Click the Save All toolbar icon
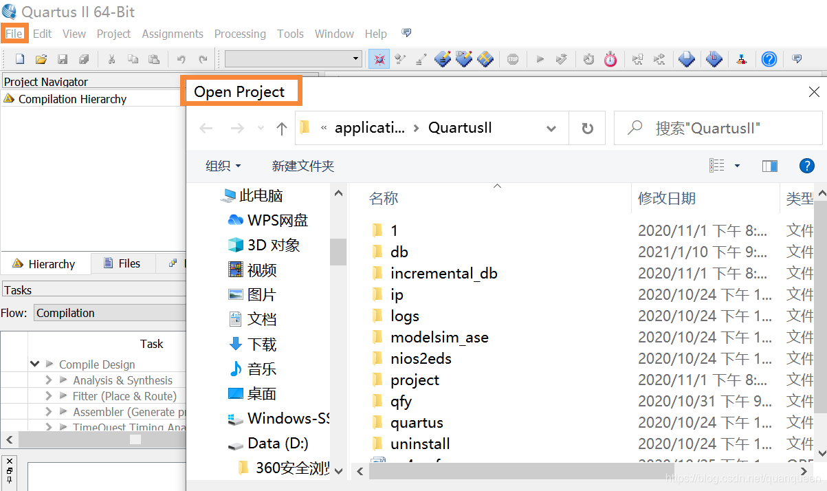This screenshot has width=827, height=491. (84, 59)
